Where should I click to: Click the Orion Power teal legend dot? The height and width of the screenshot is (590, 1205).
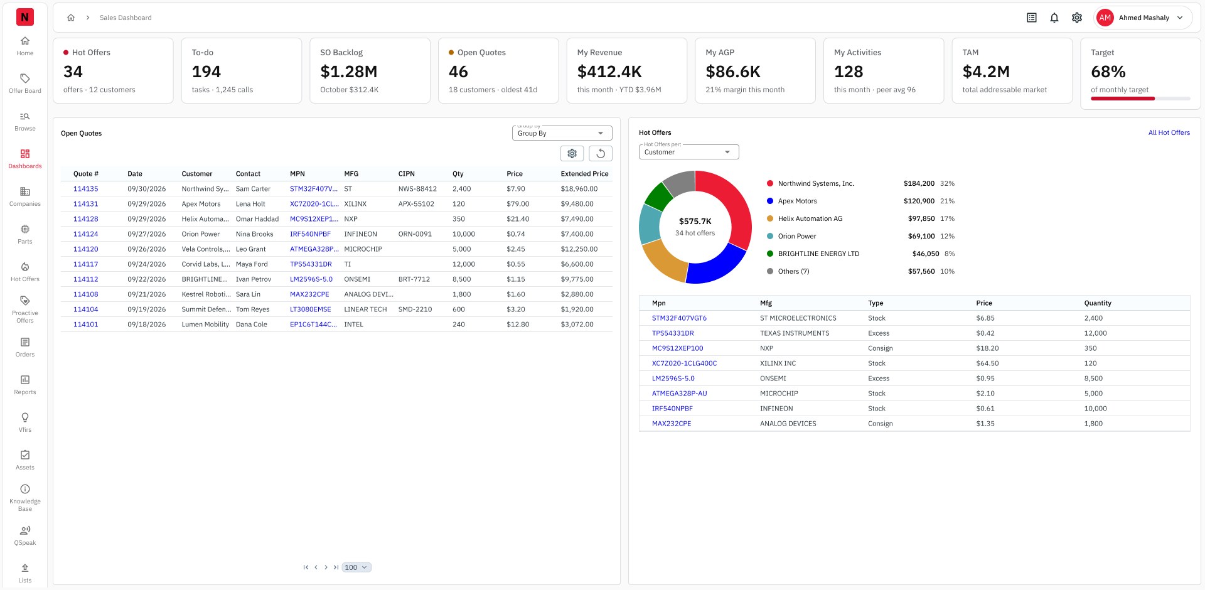click(769, 237)
